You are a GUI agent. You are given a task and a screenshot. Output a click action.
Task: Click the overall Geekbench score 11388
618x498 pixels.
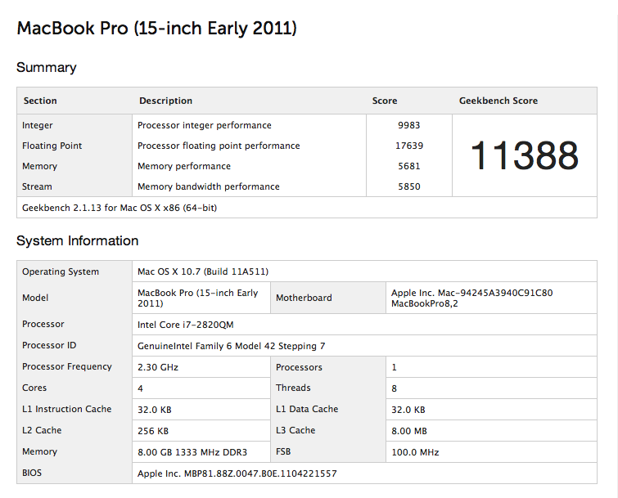pyautogui.click(x=525, y=156)
